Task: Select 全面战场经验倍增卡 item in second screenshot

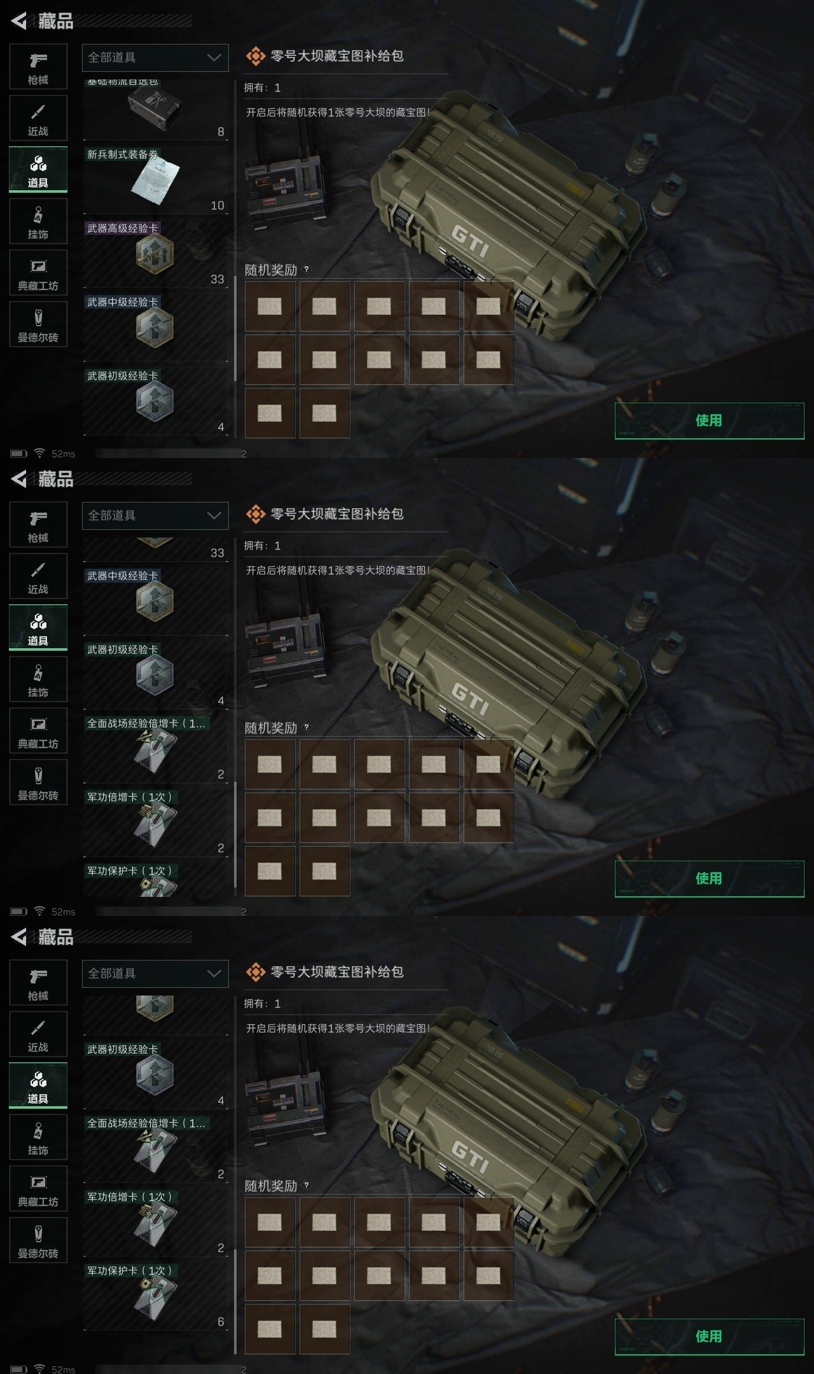Action: tap(155, 748)
